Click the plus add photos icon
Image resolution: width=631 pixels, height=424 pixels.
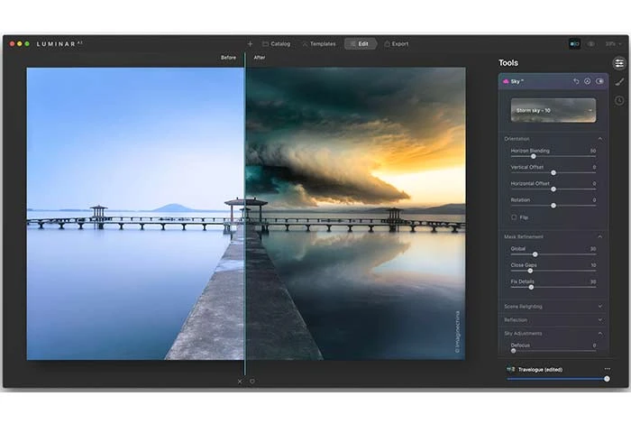click(250, 43)
